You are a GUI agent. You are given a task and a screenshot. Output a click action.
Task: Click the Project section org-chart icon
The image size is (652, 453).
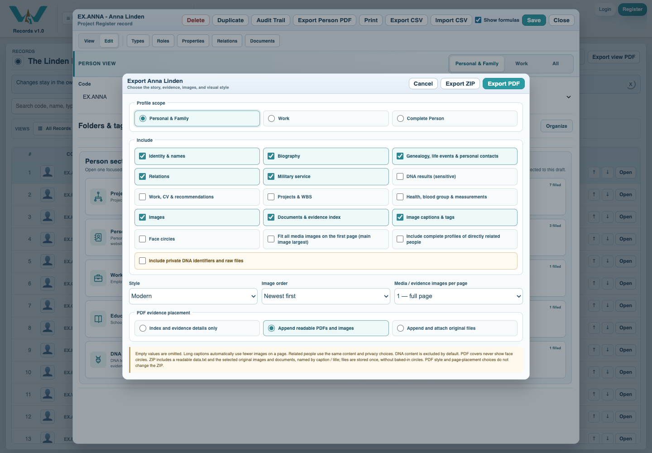(x=98, y=197)
